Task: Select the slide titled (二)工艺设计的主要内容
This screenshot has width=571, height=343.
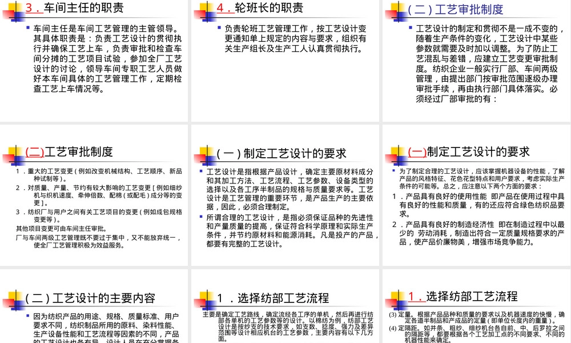Action: pos(94,306)
